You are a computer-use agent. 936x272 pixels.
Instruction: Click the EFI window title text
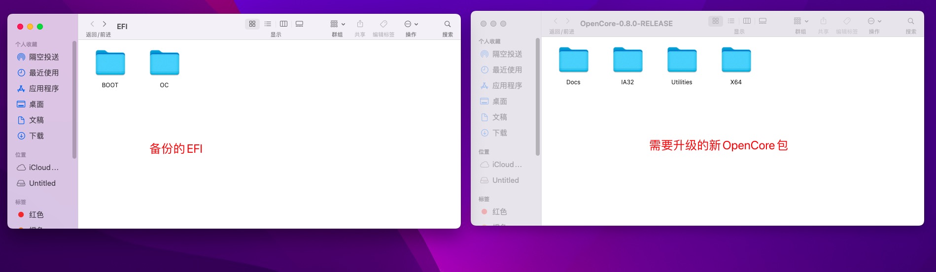[122, 27]
